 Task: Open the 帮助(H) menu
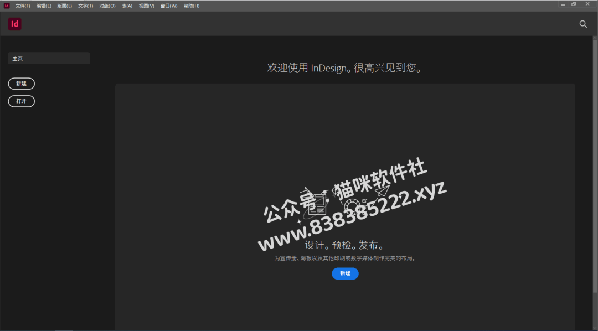click(192, 6)
